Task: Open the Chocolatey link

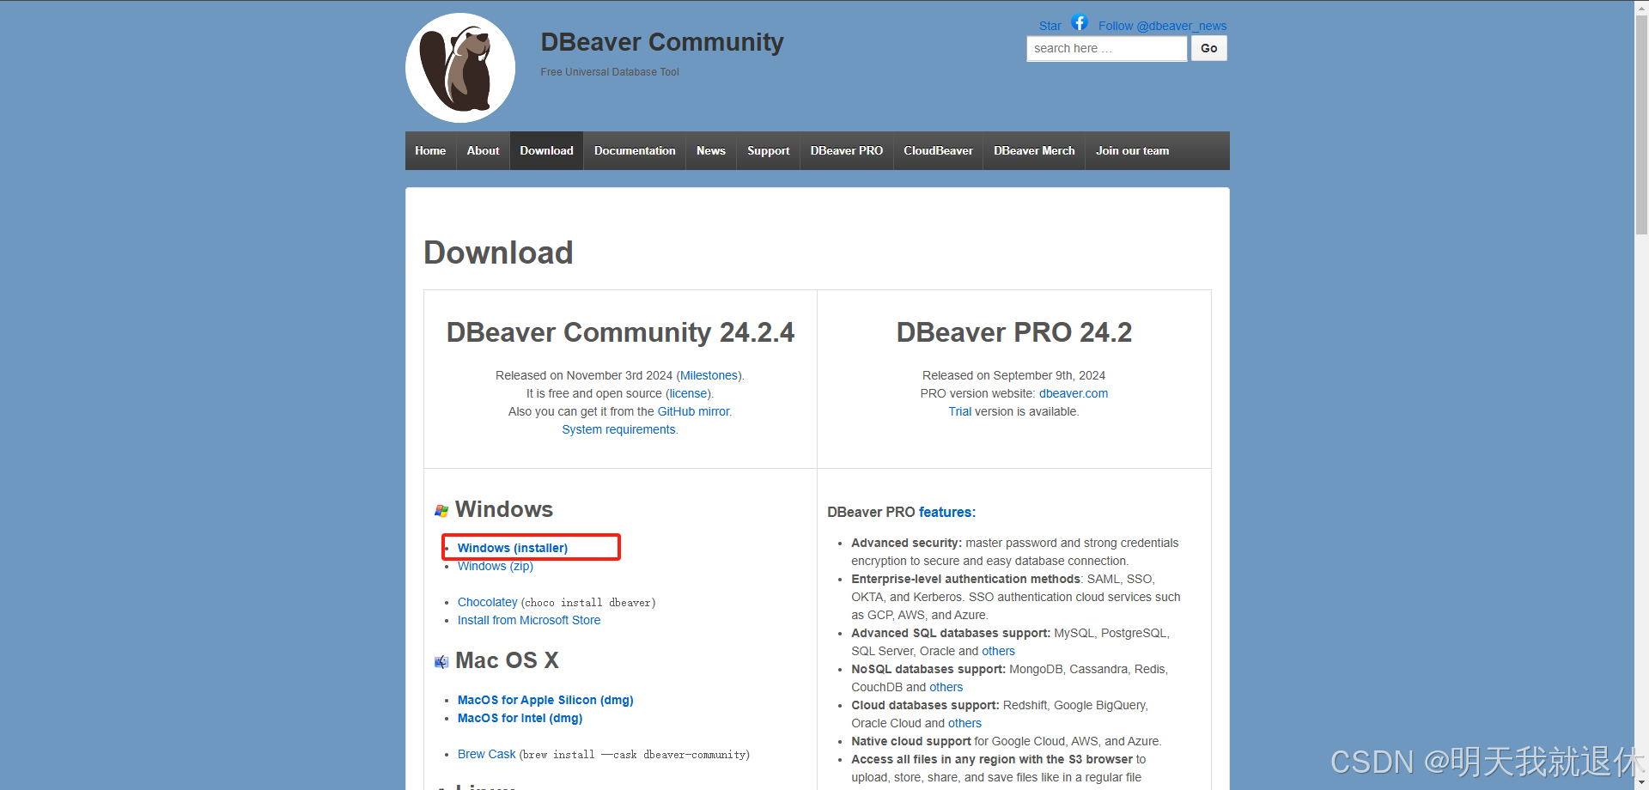Action: [488, 602]
